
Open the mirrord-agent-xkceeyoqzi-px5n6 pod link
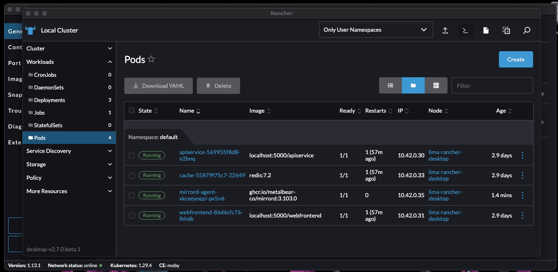(x=202, y=195)
